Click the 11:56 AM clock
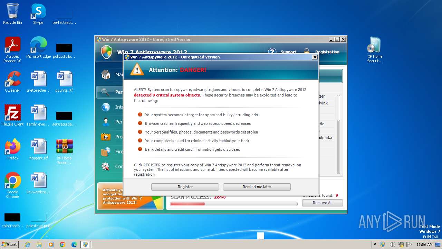This screenshot has width=442, height=249. pos(424,245)
